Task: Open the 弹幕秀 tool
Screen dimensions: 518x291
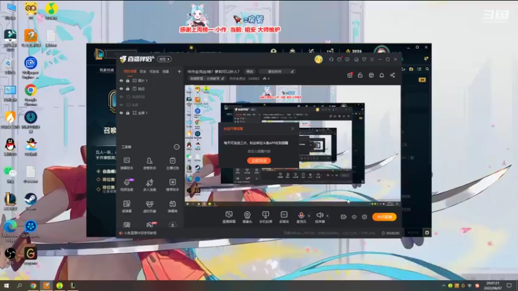Action: [172, 206]
